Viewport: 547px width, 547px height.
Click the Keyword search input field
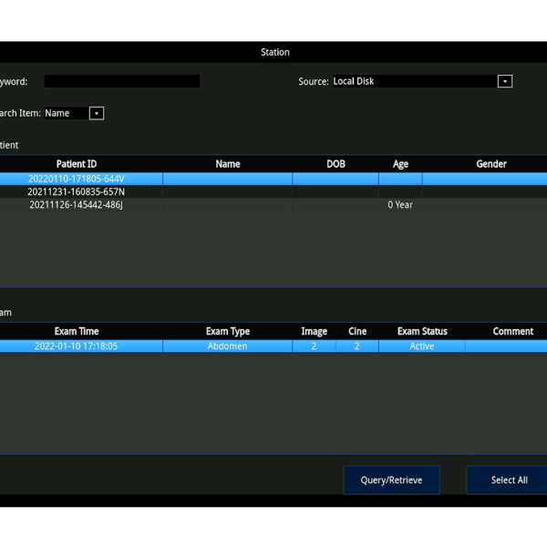point(121,81)
